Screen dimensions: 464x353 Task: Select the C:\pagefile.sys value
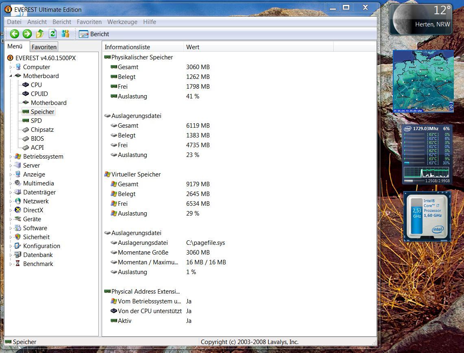click(x=205, y=243)
